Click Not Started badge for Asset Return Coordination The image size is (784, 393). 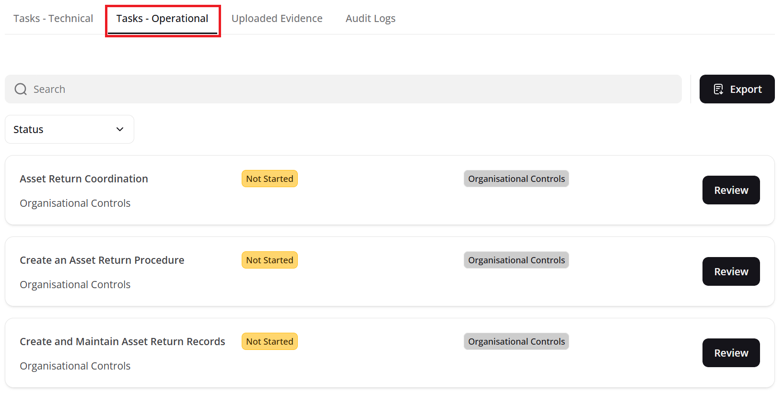tap(269, 179)
